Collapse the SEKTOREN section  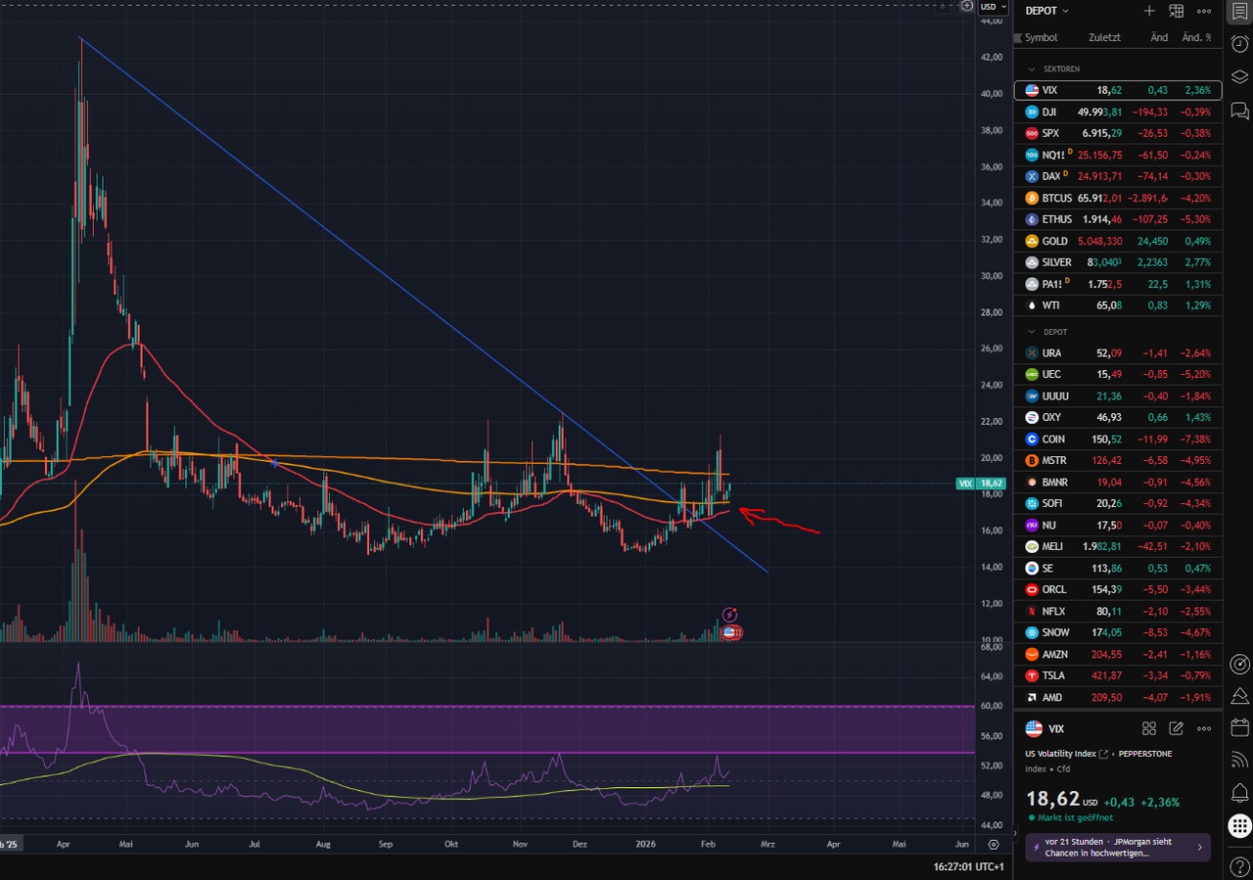(x=1031, y=69)
